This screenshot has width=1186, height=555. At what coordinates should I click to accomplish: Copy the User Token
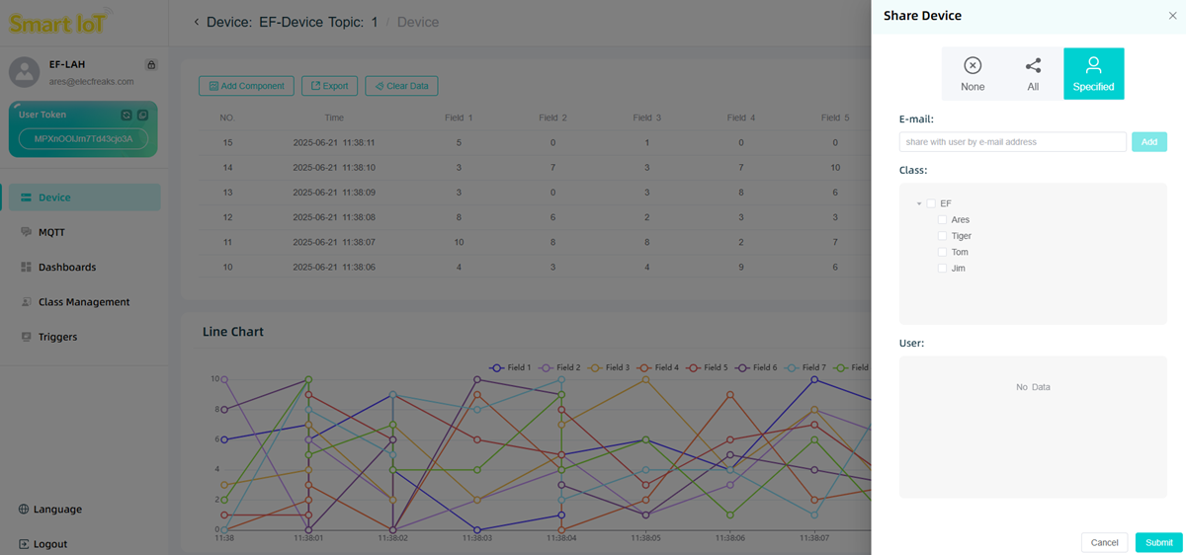click(x=143, y=116)
